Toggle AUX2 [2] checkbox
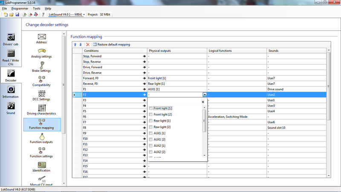This screenshot has height=192, width=341. coord(151,152)
